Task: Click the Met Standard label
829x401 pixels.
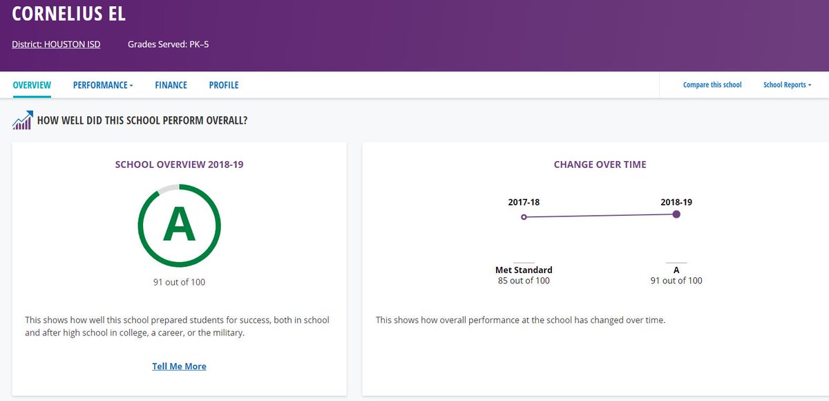Action: (524, 270)
